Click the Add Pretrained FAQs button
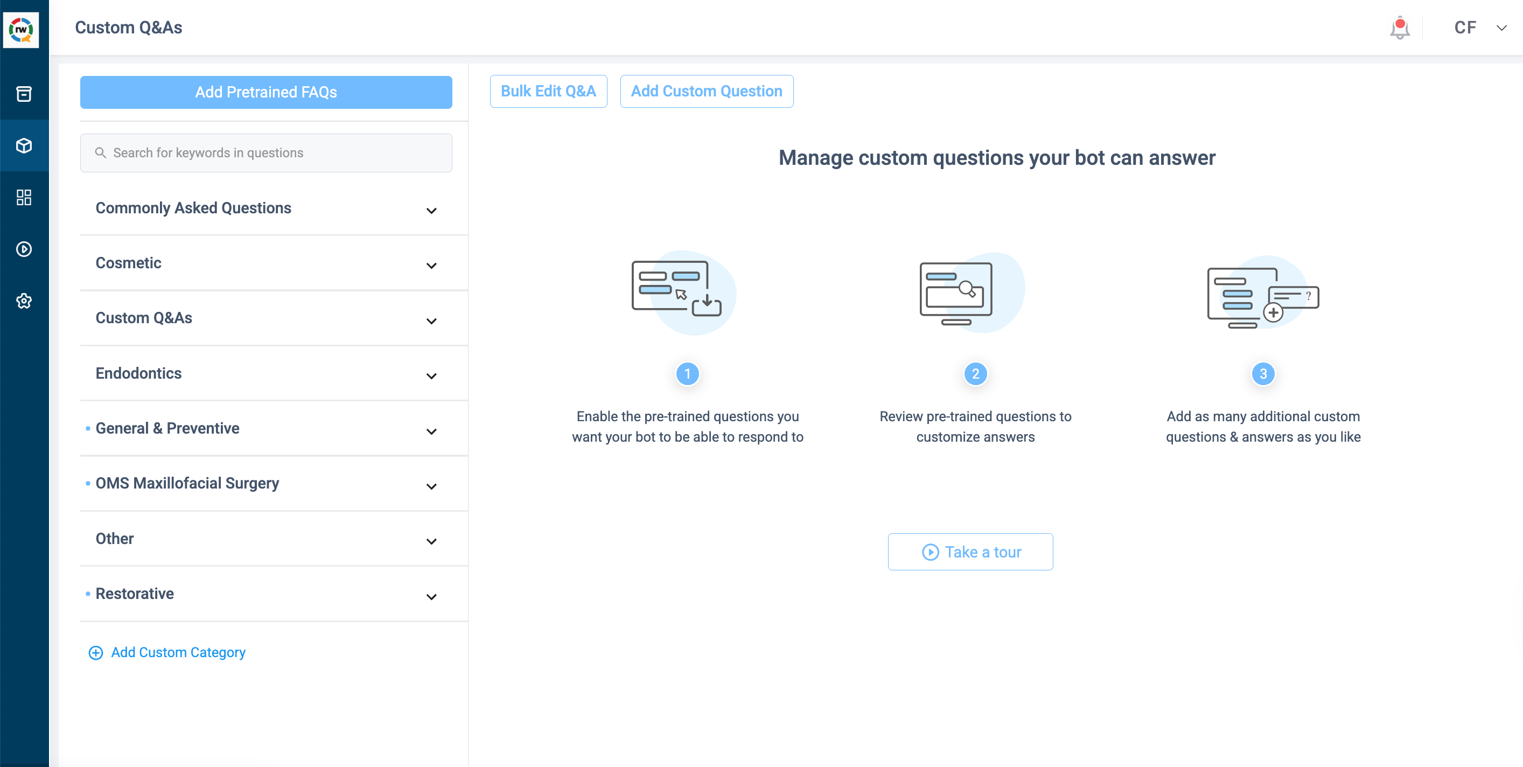Viewport: 1523px width, 767px height. pos(266,92)
